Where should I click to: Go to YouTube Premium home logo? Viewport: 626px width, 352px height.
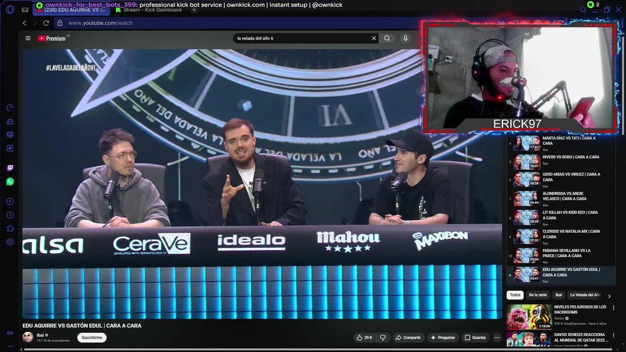click(52, 38)
